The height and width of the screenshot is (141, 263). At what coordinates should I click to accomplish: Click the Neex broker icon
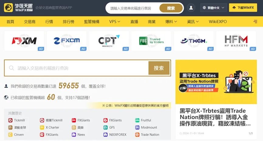pyautogui.click(x=74, y=135)
